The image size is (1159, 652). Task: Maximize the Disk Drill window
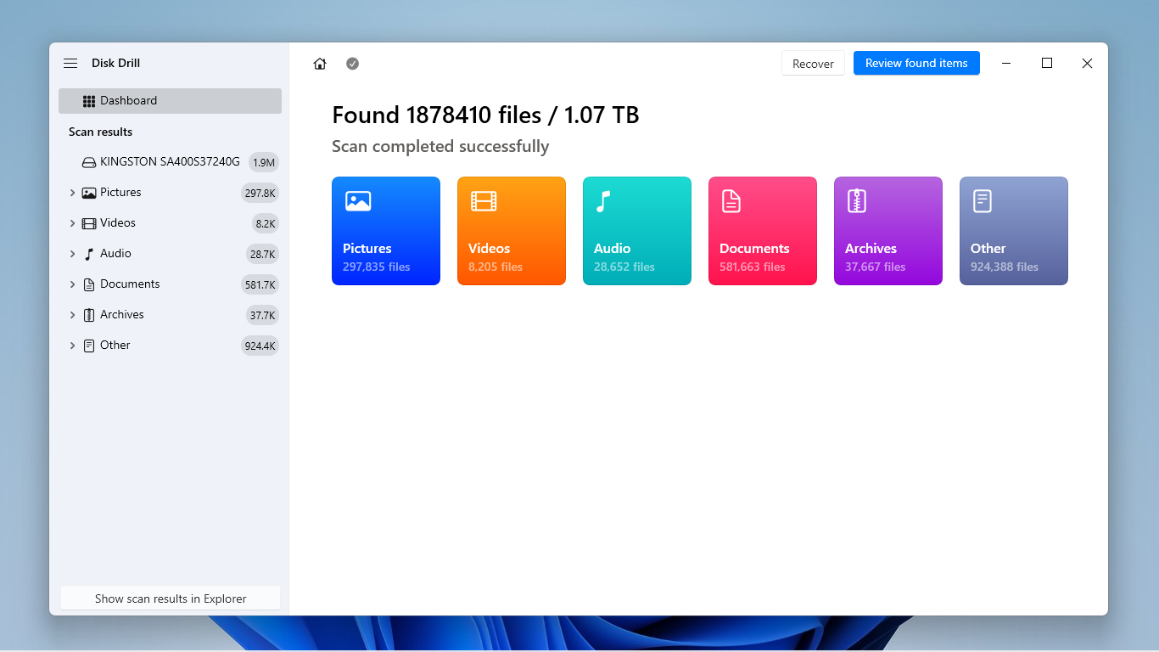(x=1047, y=64)
